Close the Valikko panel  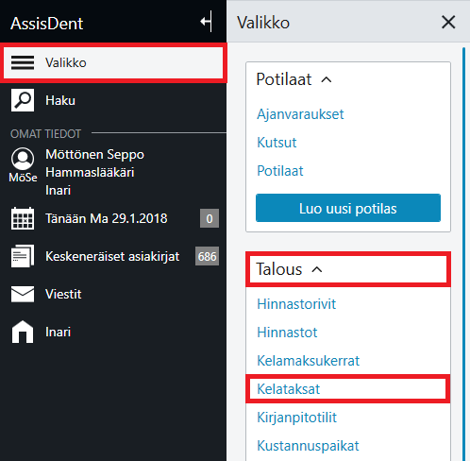[x=448, y=23]
